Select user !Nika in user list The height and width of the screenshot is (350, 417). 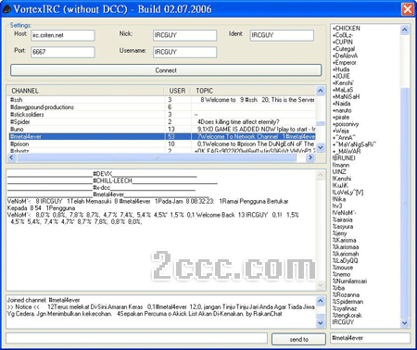coord(339,199)
